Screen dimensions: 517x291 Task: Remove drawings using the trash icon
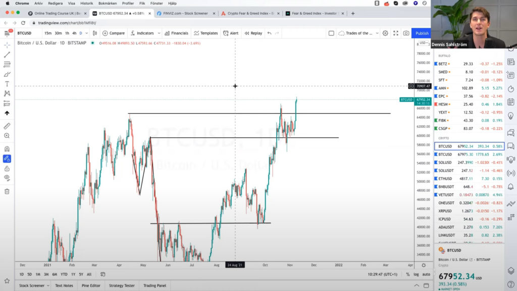[x=7, y=191]
